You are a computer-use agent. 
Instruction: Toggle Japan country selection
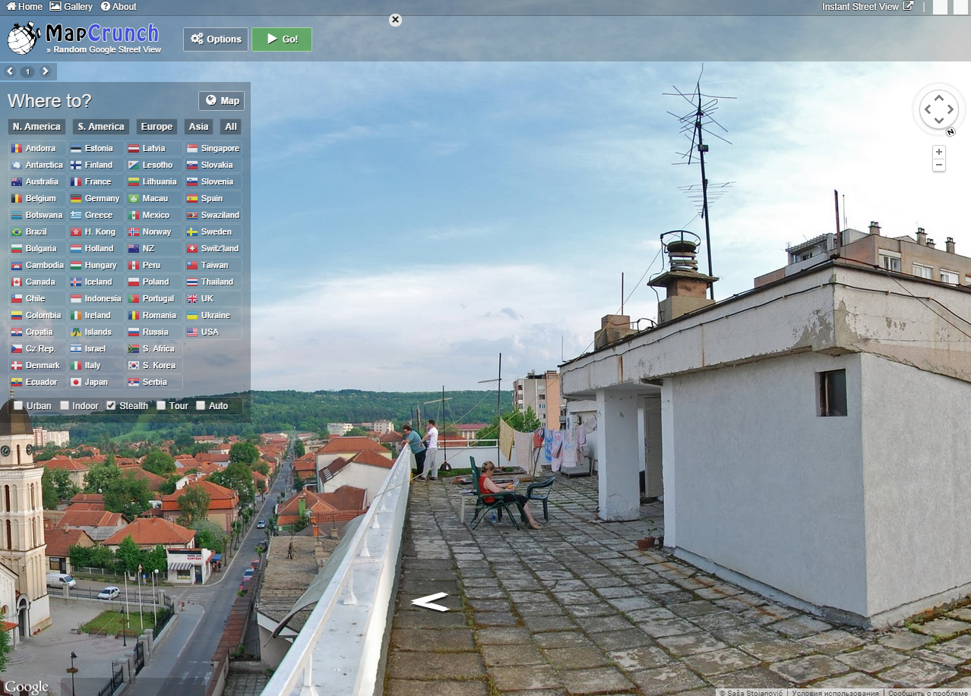click(x=96, y=383)
